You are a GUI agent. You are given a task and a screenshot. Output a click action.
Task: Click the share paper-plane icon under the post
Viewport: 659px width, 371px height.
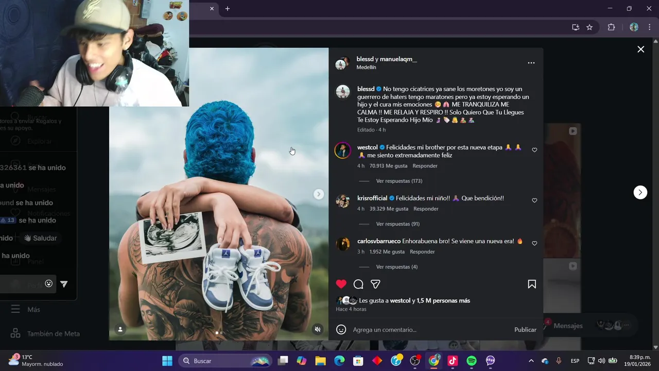point(376,284)
